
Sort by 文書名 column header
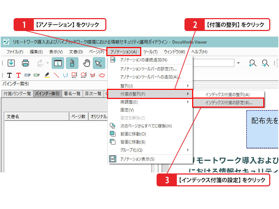37,117
